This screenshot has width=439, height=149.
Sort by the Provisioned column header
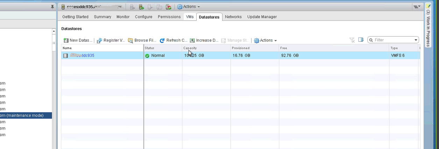pos(255,48)
